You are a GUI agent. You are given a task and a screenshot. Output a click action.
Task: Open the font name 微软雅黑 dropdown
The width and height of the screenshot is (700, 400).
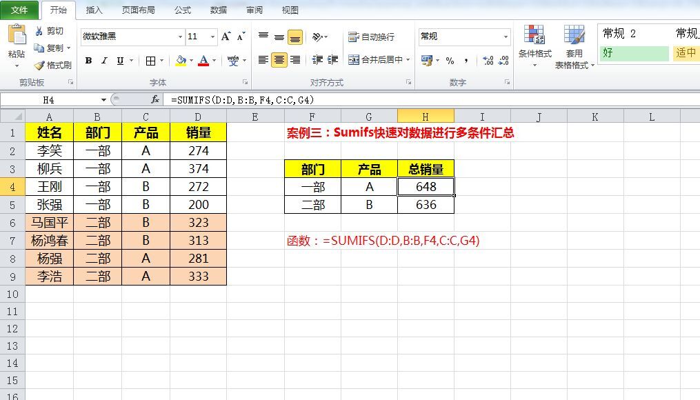click(x=181, y=37)
